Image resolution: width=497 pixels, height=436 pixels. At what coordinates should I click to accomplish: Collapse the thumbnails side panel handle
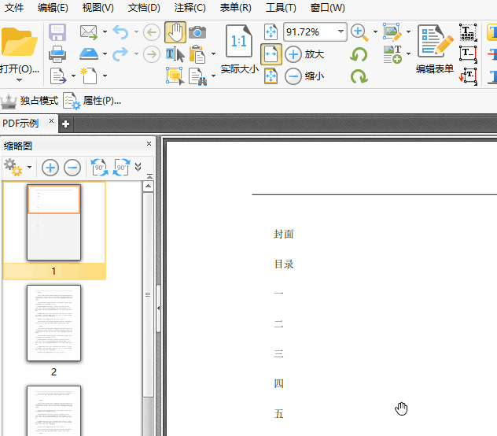(x=158, y=309)
